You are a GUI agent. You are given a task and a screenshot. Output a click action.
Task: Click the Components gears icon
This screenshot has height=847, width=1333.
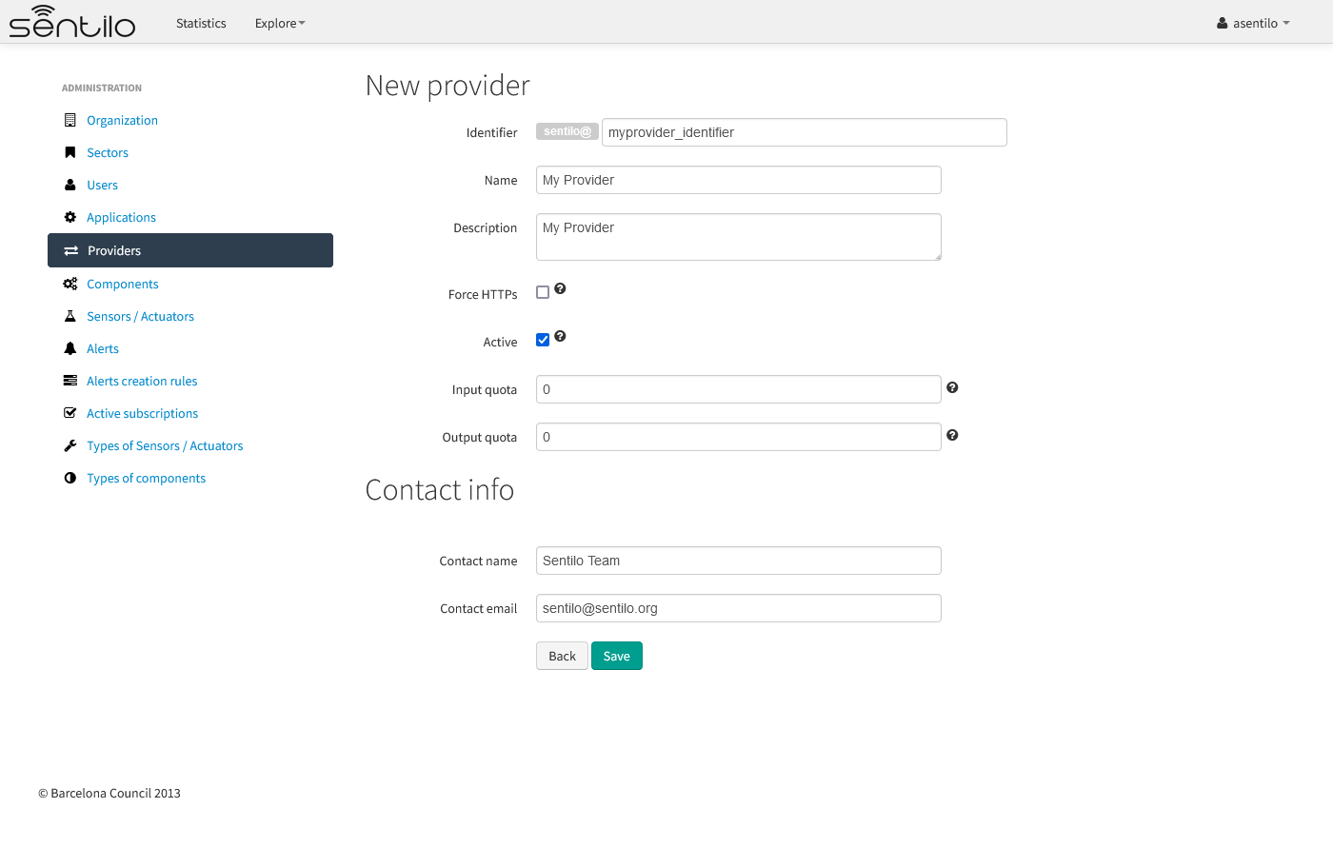[x=70, y=284]
